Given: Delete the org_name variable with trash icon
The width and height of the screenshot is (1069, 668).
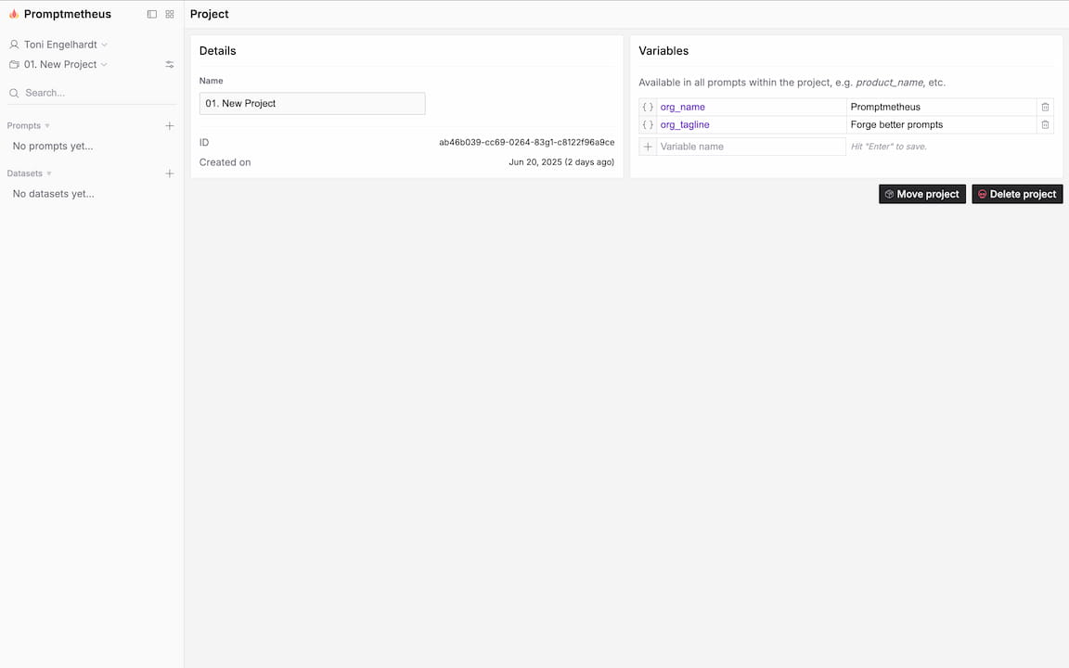Looking at the screenshot, I should [1045, 107].
